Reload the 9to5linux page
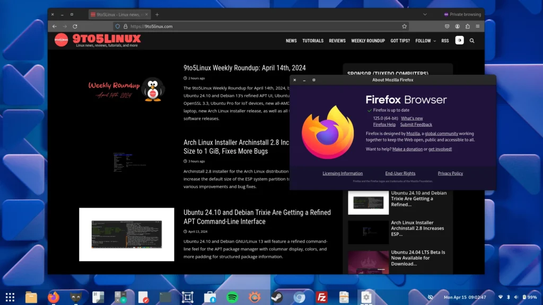 coord(75,26)
